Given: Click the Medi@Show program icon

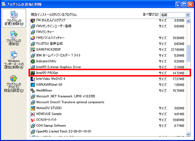Looking at the screenshot, I should pyautogui.click(x=33, y=91).
